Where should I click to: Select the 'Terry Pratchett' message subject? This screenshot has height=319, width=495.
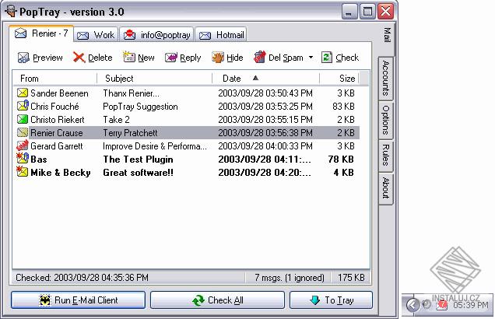click(x=130, y=133)
